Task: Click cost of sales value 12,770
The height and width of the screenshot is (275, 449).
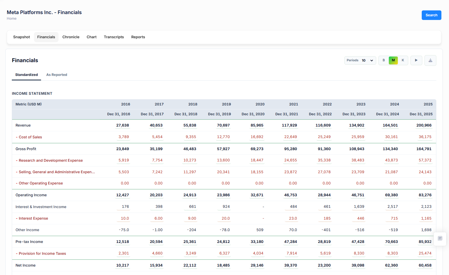Action: click(x=223, y=137)
